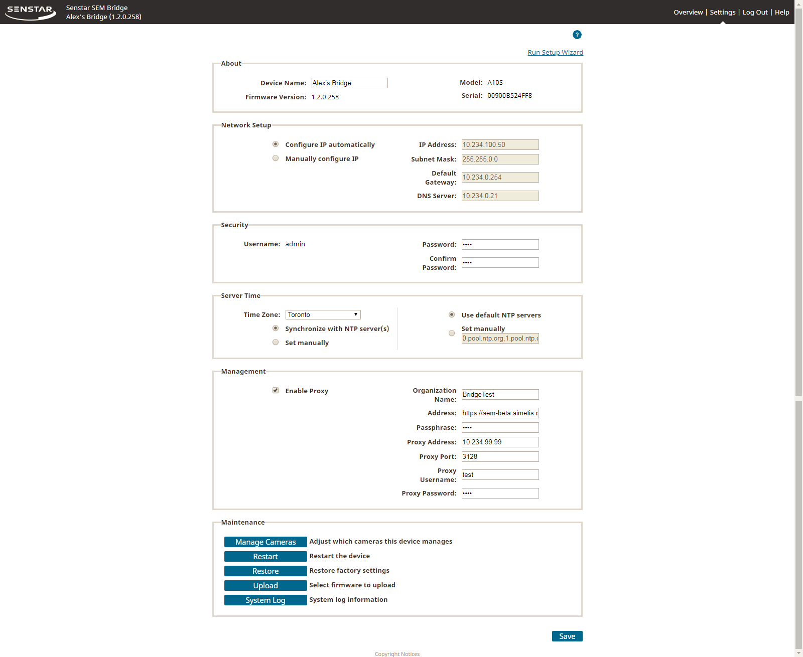803x657 pixels.
Task: Focus the Proxy Password field
Action: [x=500, y=493]
